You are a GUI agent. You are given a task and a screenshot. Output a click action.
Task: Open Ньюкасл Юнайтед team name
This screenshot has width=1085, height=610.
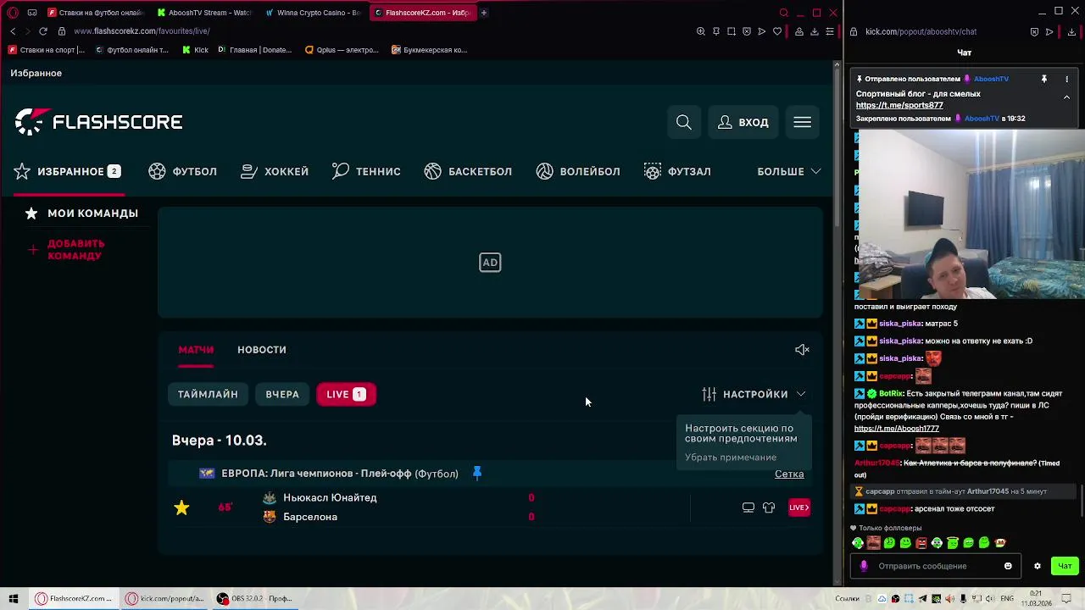click(x=330, y=497)
